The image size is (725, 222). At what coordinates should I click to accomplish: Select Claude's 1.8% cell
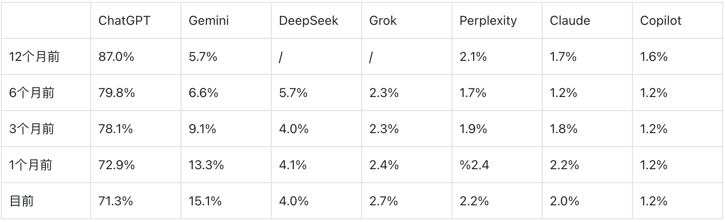563,129
